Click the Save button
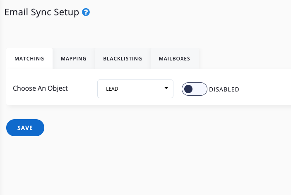The image size is (291, 195). click(25, 128)
